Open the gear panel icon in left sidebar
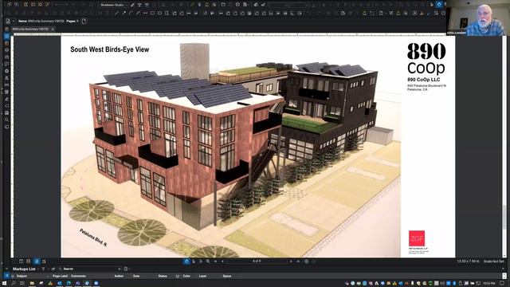The image size is (510, 287). (7, 71)
